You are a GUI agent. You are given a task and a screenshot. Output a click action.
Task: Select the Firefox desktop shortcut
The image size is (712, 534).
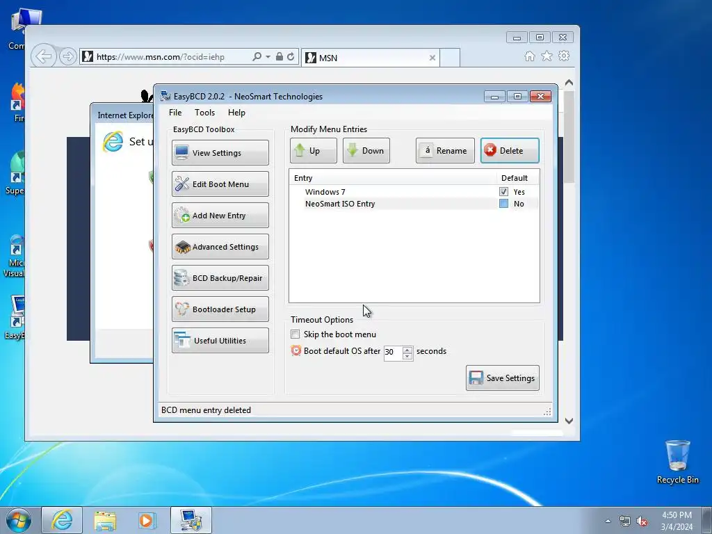pos(17,103)
